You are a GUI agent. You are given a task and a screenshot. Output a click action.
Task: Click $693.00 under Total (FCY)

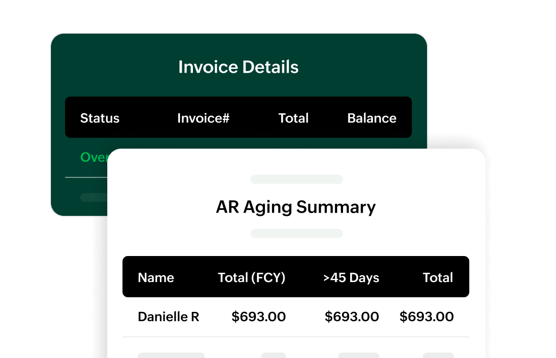point(258,317)
